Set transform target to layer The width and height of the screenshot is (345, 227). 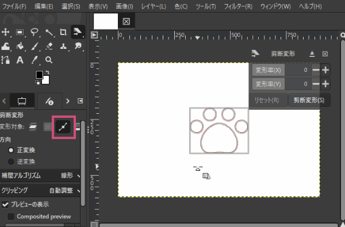click(33, 127)
